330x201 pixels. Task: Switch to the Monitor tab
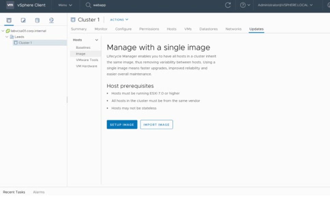[x=101, y=29]
